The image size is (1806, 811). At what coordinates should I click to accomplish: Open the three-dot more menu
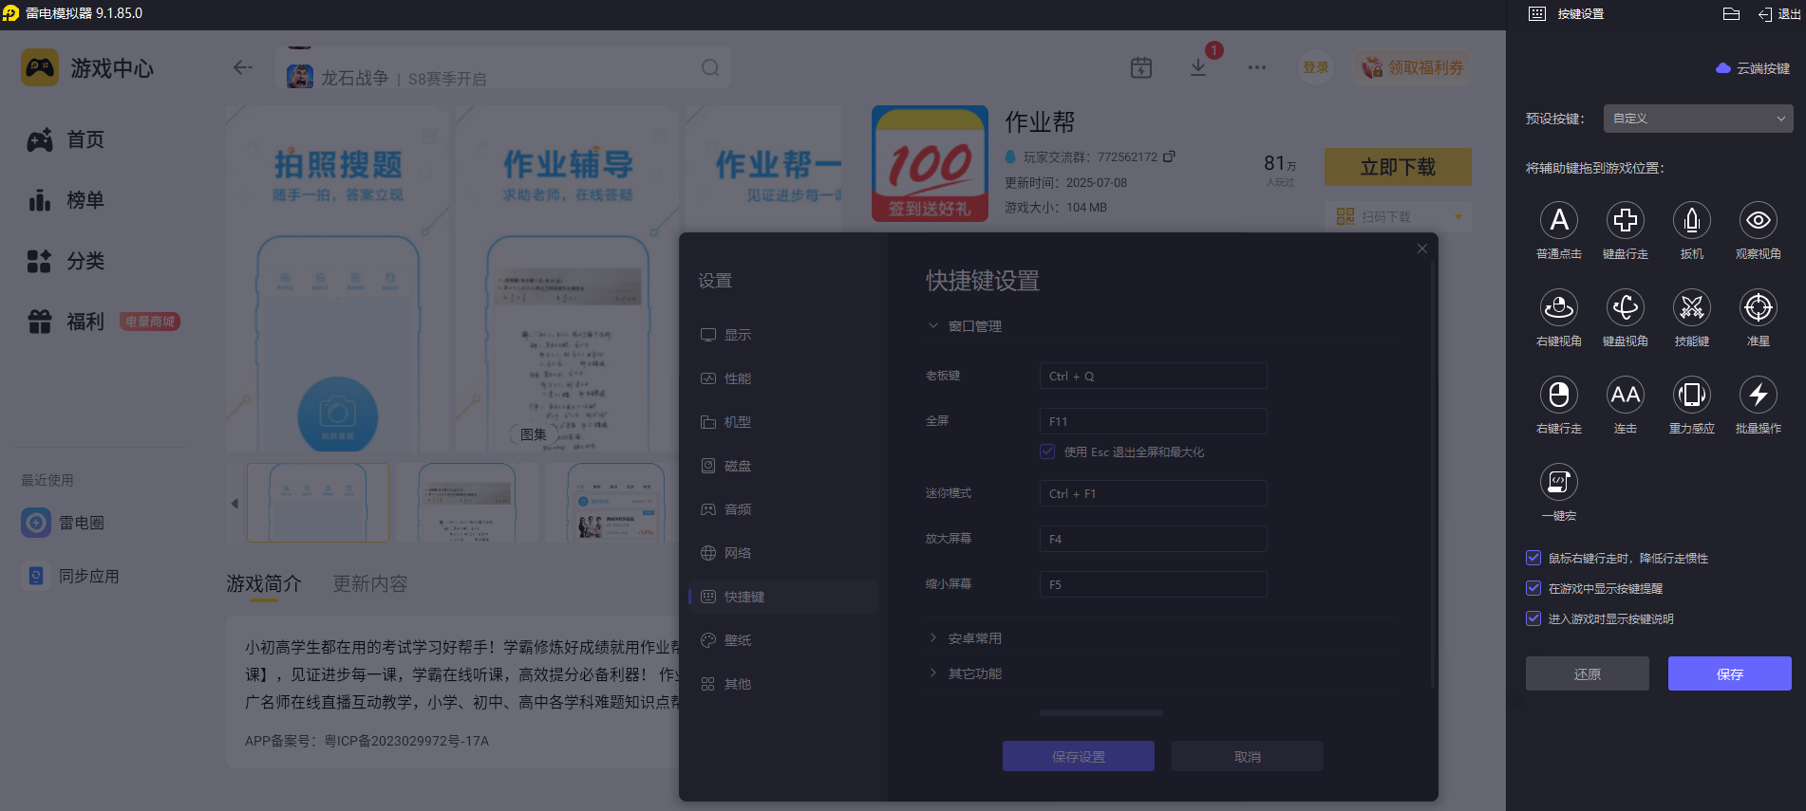click(x=1257, y=67)
